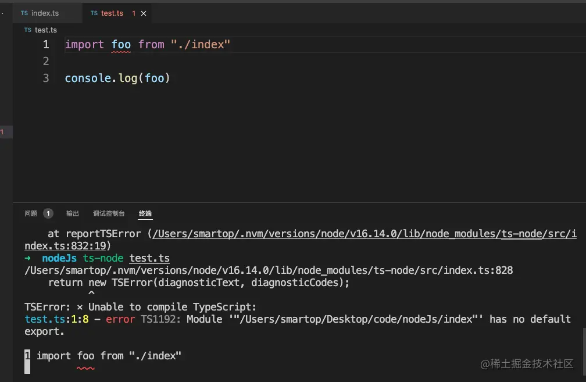Open the ts-node/src/index.ts:832:19 link in terminal
The height and width of the screenshot is (382, 586).
point(301,240)
